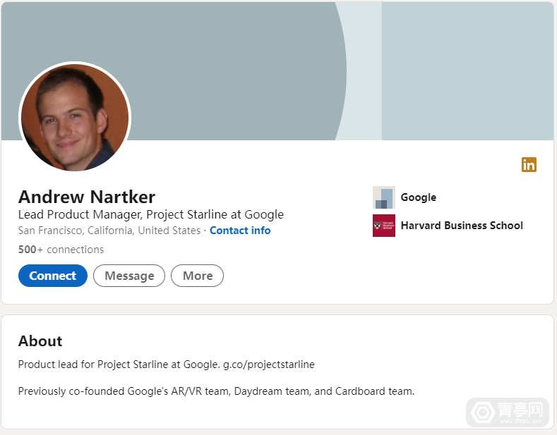Expand the More options button
Image resolution: width=557 pixels, height=435 pixels.
[198, 276]
